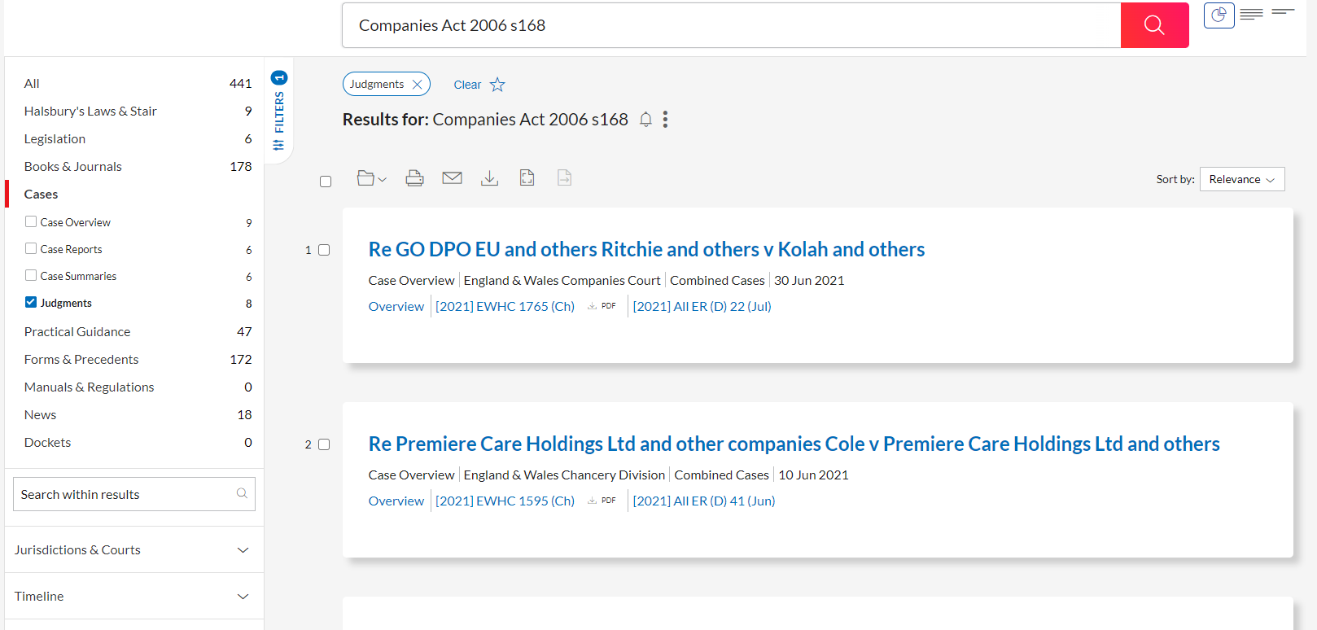Click the alert bell icon beside results title

tap(645, 120)
